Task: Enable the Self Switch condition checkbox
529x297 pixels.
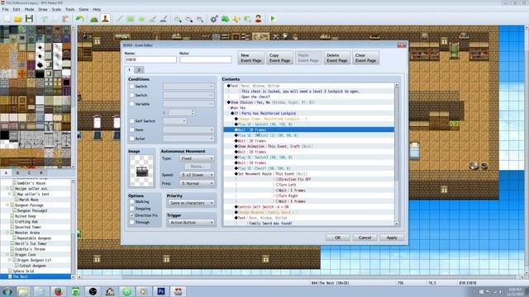Action: click(x=132, y=121)
